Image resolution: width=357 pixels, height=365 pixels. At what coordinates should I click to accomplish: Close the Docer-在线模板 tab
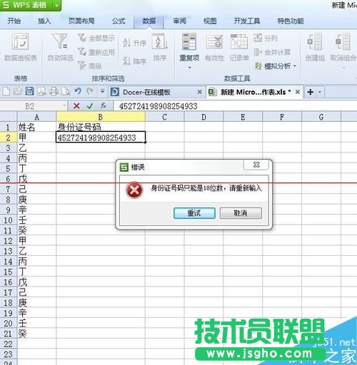[199, 92]
